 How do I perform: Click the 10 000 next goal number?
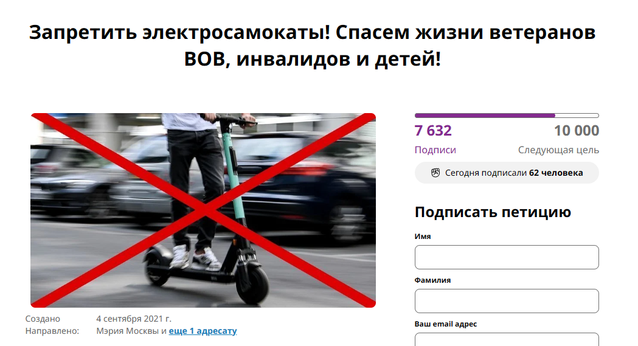[577, 131]
